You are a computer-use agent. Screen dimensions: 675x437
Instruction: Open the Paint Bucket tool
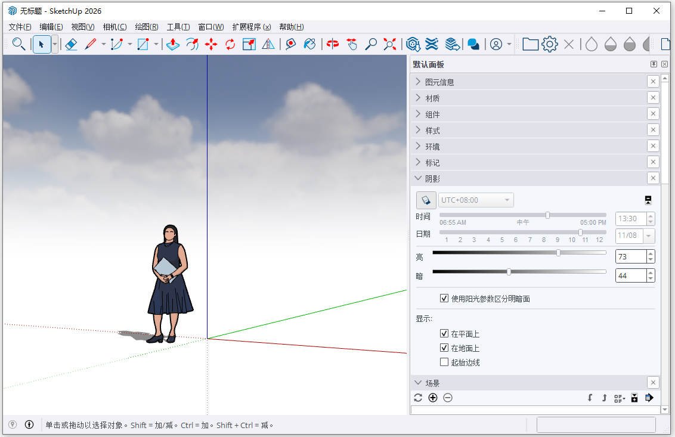[309, 44]
